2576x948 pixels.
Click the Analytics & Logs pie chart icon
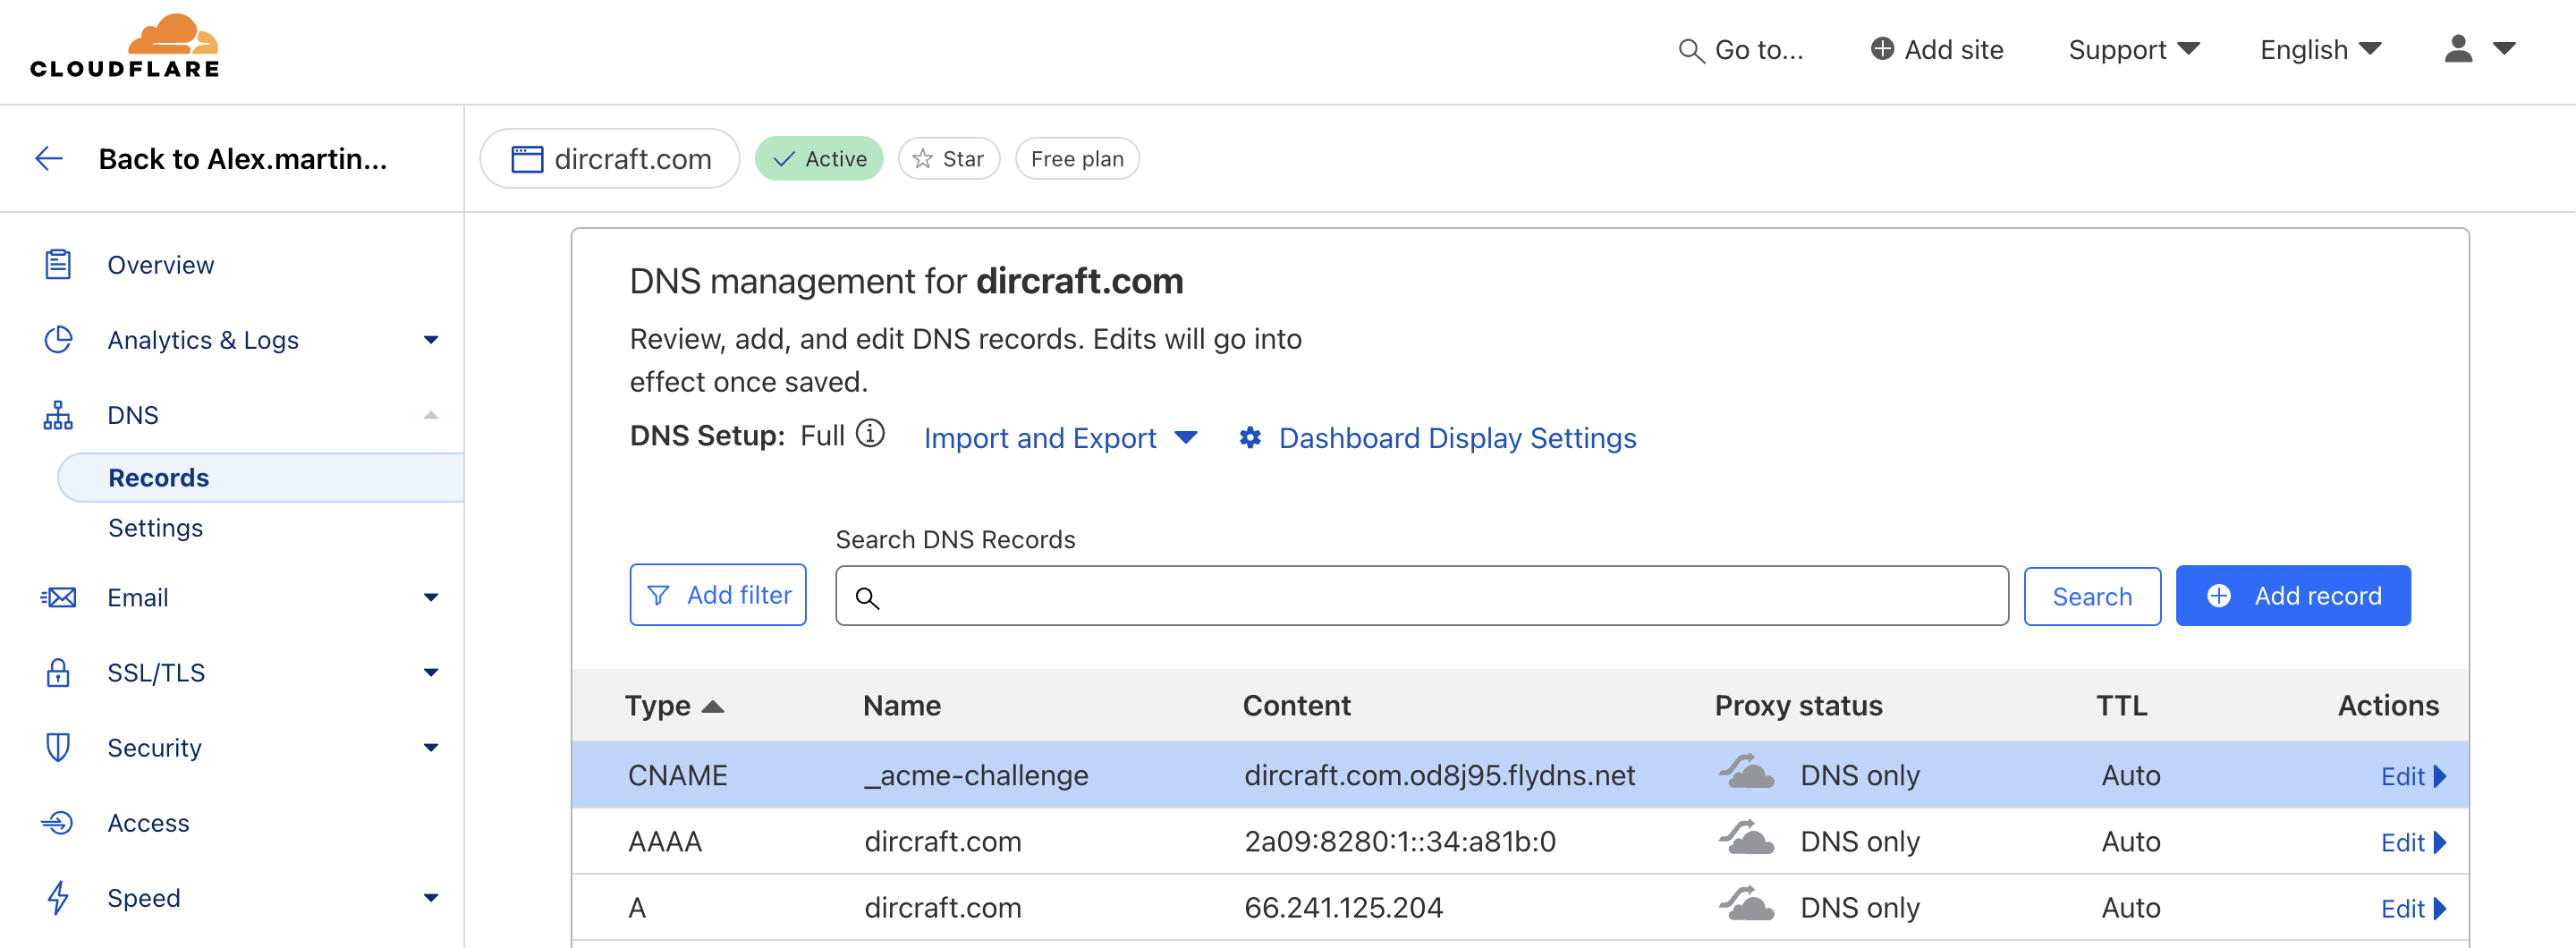(58, 340)
